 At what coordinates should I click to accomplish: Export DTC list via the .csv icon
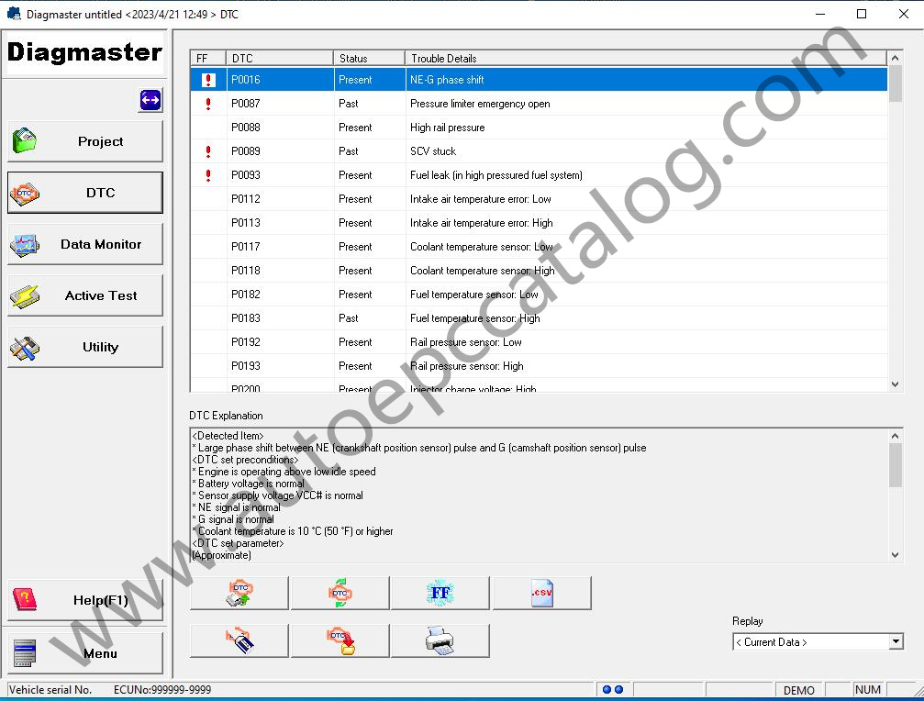click(541, 593)
